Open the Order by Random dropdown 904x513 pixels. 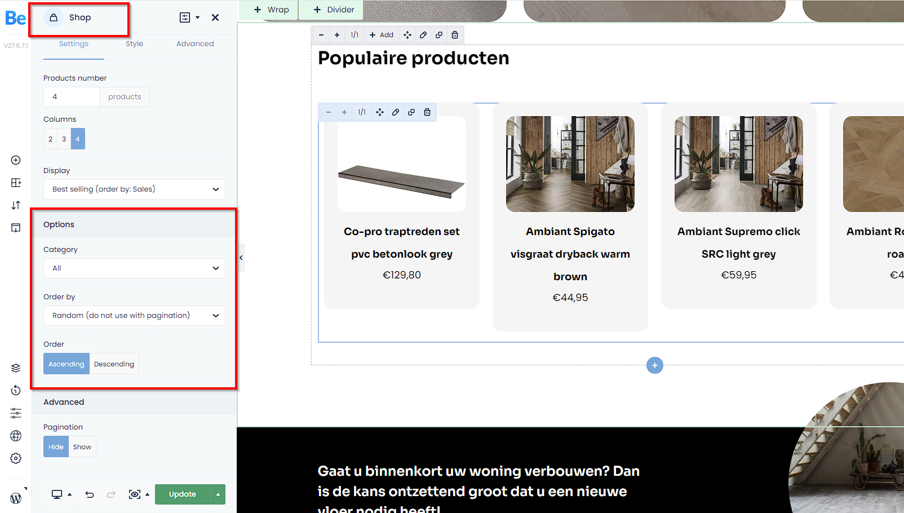pos(134,316)
